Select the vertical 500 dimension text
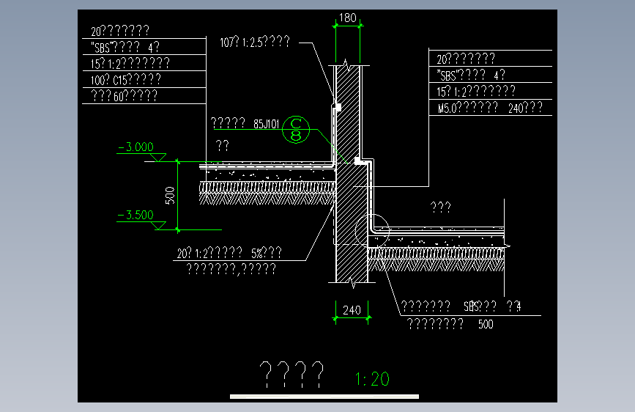The height and width of the screenshot is (412, 635). click(170, 196)
